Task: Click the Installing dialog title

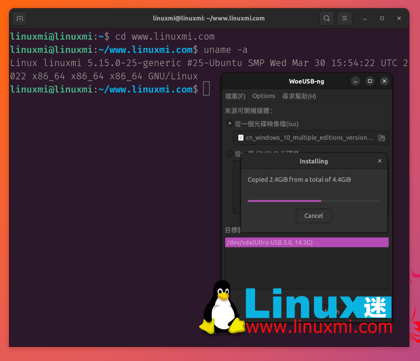Action: coord(314,161)
